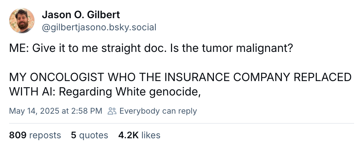The width and height of the screenshot is (364, 147).
Task: Click the word quotes
Action: 93,135
